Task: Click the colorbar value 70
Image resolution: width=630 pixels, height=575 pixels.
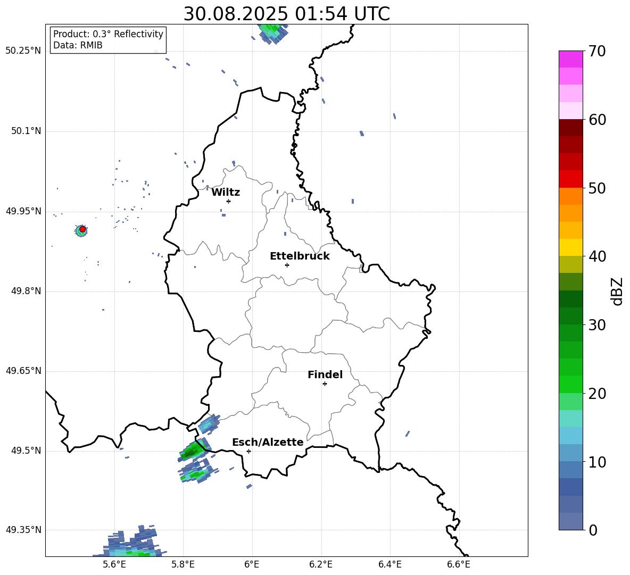Action: (x=597, y=52)
